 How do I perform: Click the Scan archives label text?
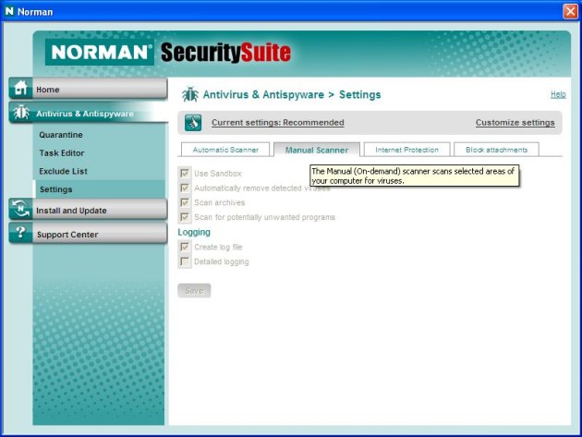[219, 202]
